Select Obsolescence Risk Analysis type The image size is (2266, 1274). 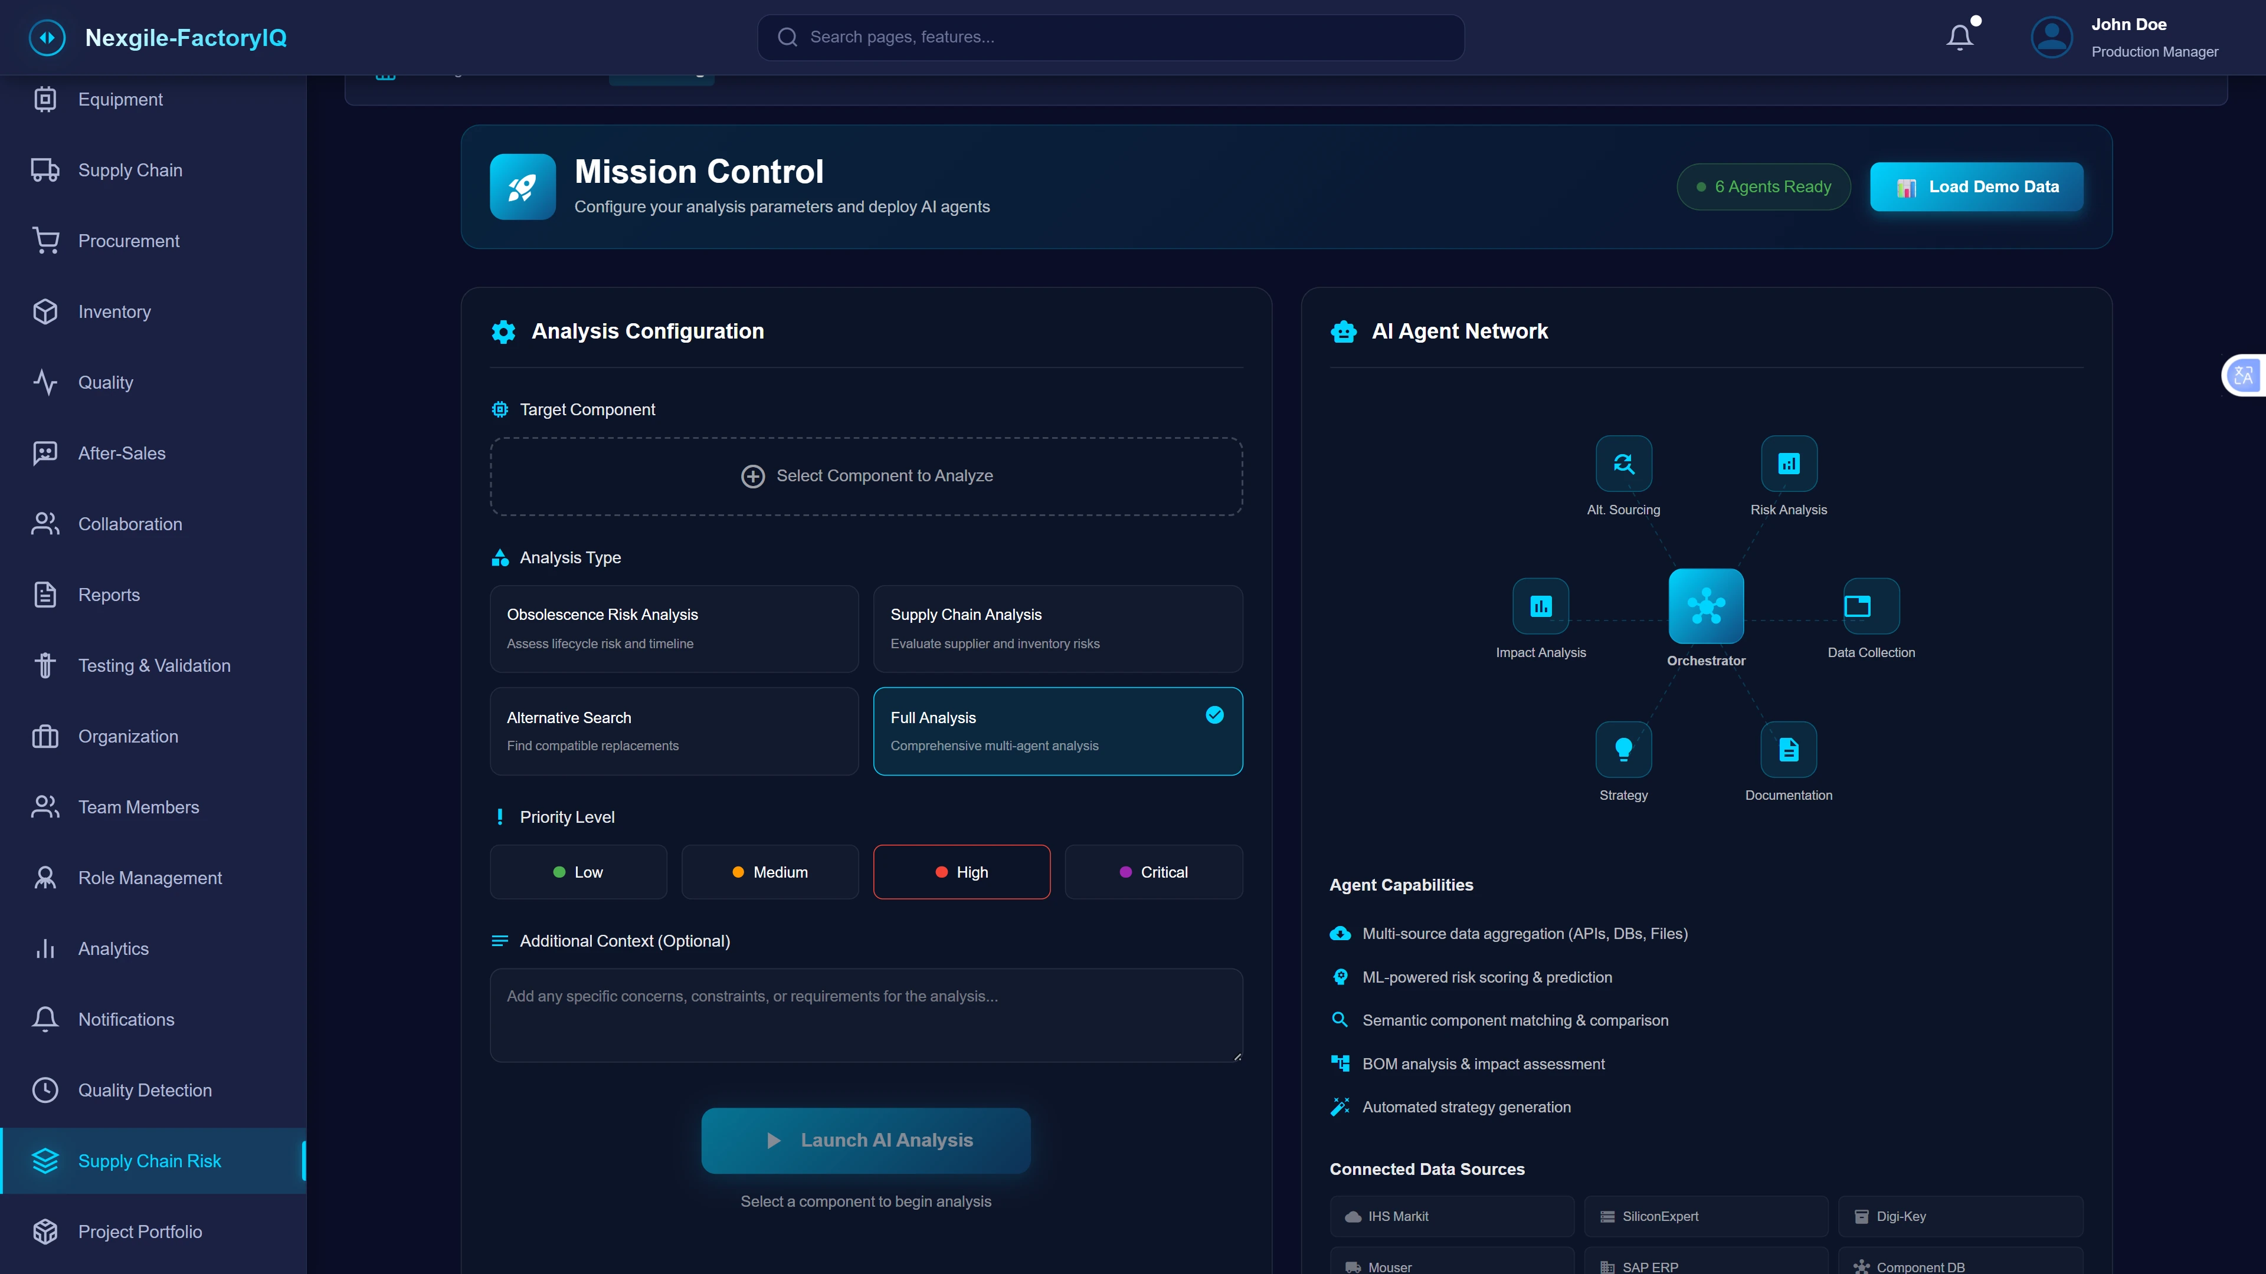click(x=674, y=629)
